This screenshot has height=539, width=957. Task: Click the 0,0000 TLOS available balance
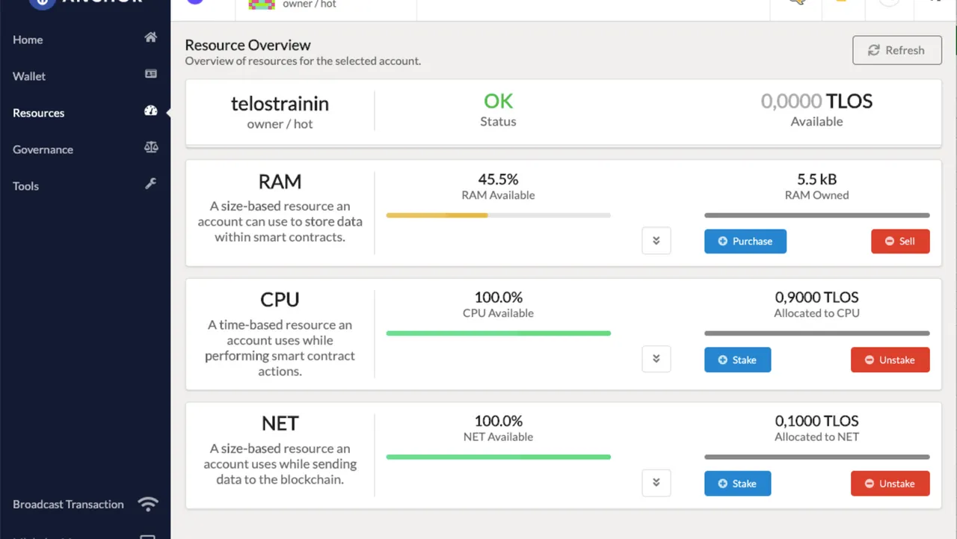point(816,101)
